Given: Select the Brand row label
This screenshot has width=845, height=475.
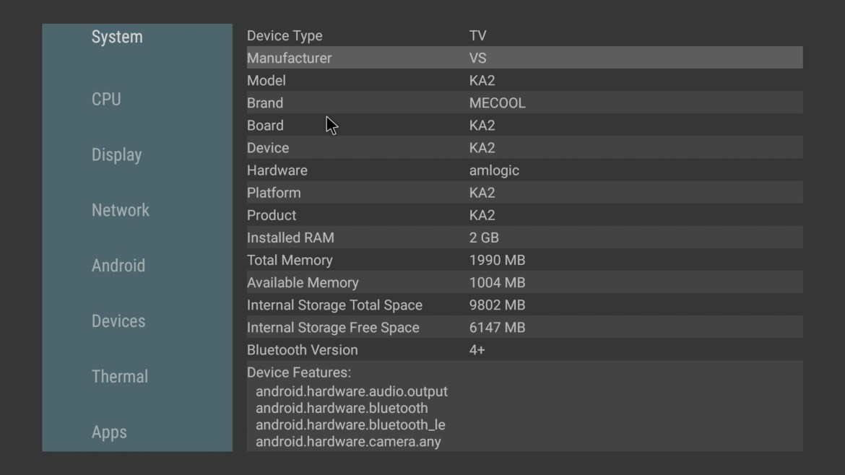Looking at the screenshot, I should (264, 103).
